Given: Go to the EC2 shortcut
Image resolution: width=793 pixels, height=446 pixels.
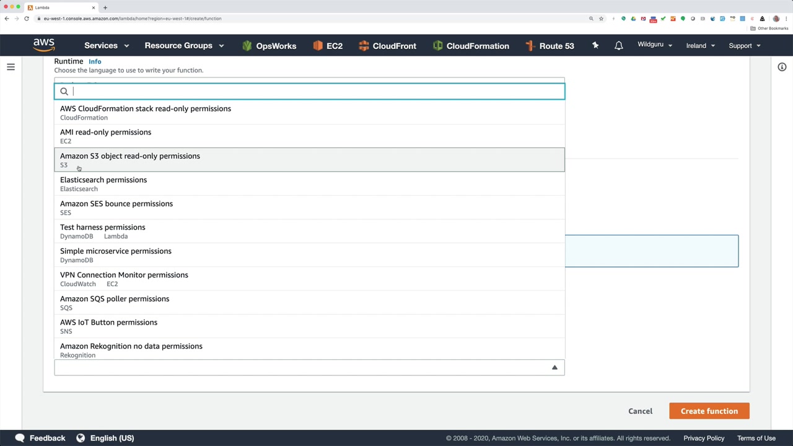Looking at the screenshot, I should [328, 46].
